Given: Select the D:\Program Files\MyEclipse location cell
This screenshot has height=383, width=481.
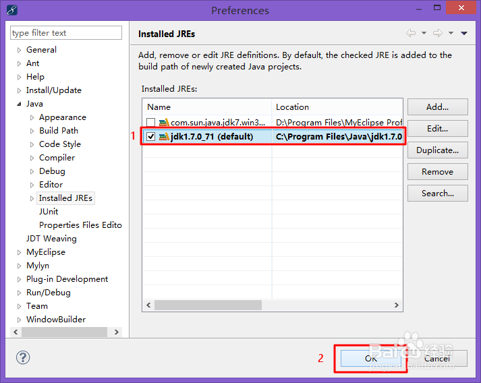Looking at the screenshot, I should (339, 122).
